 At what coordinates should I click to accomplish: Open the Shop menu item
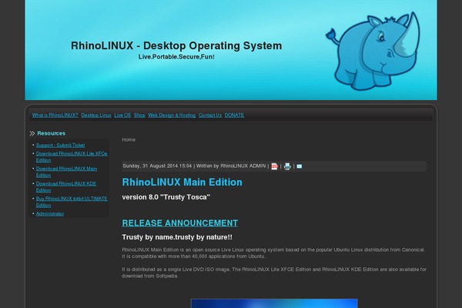139,115
